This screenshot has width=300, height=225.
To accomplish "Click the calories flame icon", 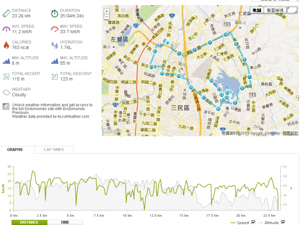I will [x=6, y=45].
